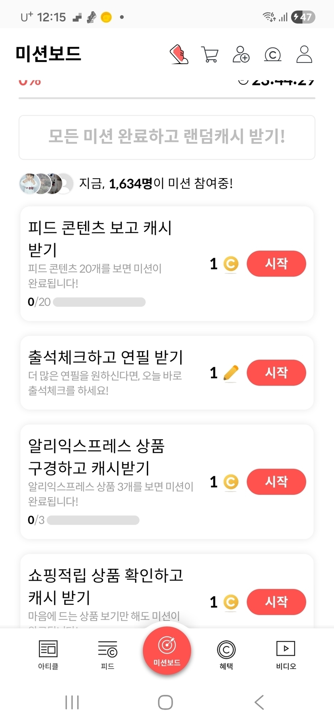The width and height of the screenshot is (334, 725).
Task: Start the 피드 콘텐츠 보고 캐시 받기 mission
Action: click(x=276, y=264)
